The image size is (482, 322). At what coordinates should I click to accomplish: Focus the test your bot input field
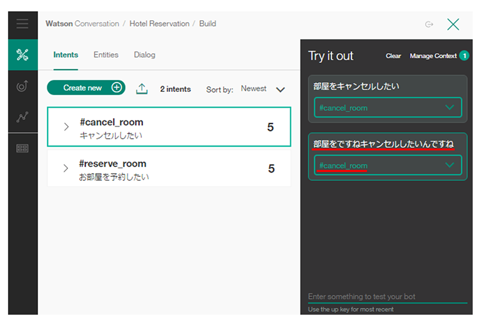[387, 296]
